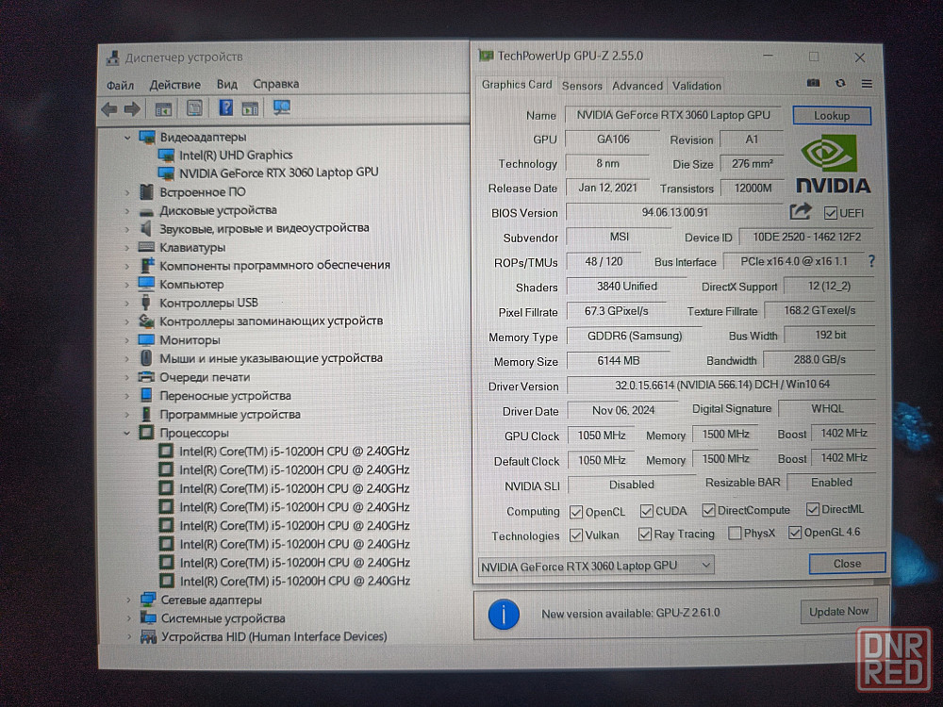Toggle the DirectML checkbox
The width and height of the screenshot is (943, 707).
pyautogui.click(x=813, y=509)
